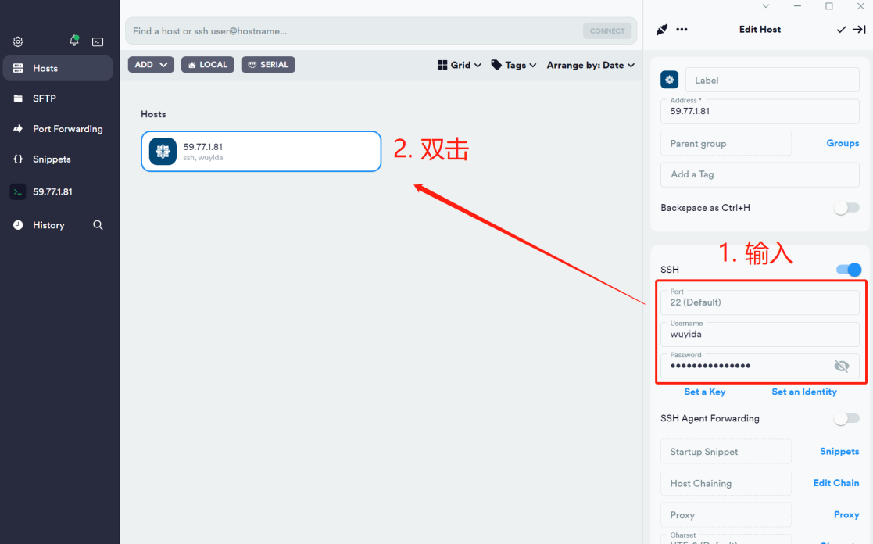The image size is (873, 544).
Task: Click the Startup Snippet field
Action: pyautogui.click(x=726, y=452)
